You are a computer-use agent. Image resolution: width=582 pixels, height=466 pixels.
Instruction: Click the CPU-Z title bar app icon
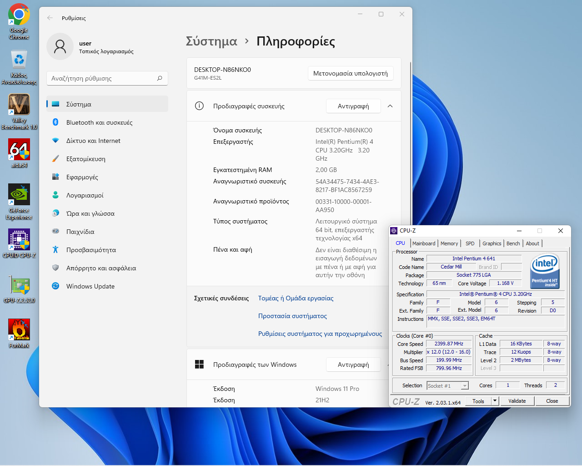tap(394, 231)
